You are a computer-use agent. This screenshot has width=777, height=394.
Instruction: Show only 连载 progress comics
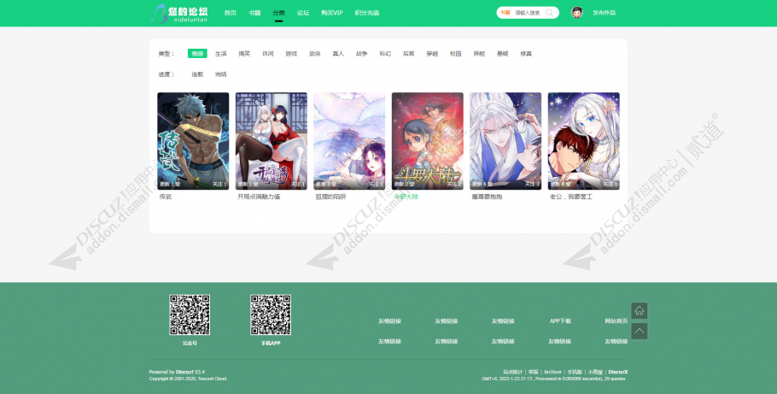(197, 74)
